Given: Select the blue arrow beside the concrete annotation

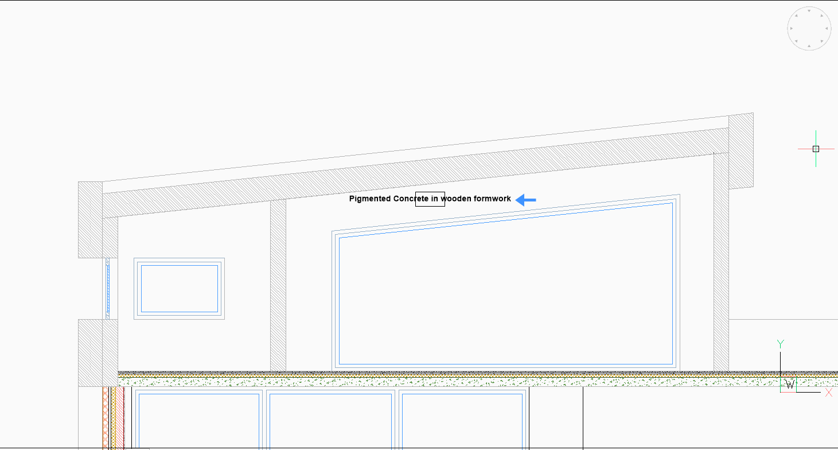Looking at the screenshot, I should coord(526,200).
